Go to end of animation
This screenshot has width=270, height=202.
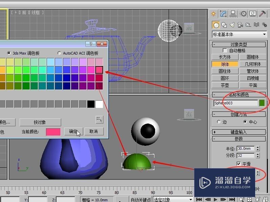(x=232, y=199)
